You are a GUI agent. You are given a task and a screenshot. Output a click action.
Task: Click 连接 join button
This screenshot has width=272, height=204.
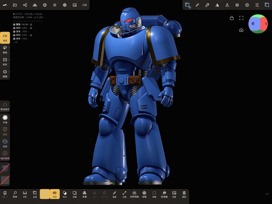point(114,194)
